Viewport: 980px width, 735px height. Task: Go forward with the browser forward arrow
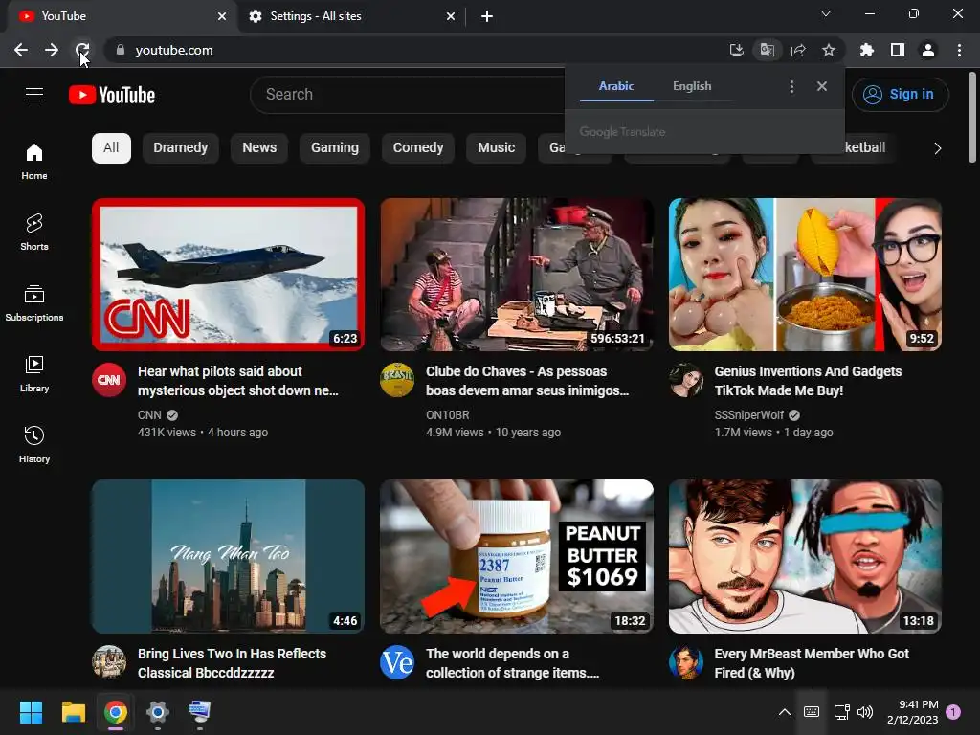(52, 50)
